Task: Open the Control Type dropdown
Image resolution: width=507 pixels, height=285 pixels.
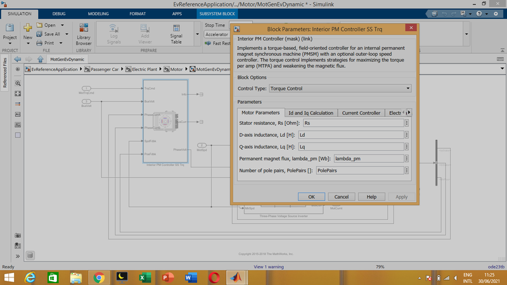Action: [340, 89]
